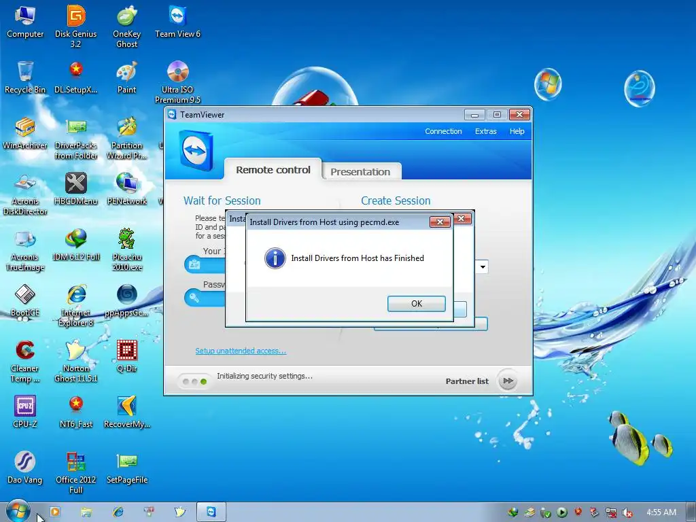Open RecoverMy... desktop icon
The height and width of the screenshot is (522, 696).
(x=127, y=413)
